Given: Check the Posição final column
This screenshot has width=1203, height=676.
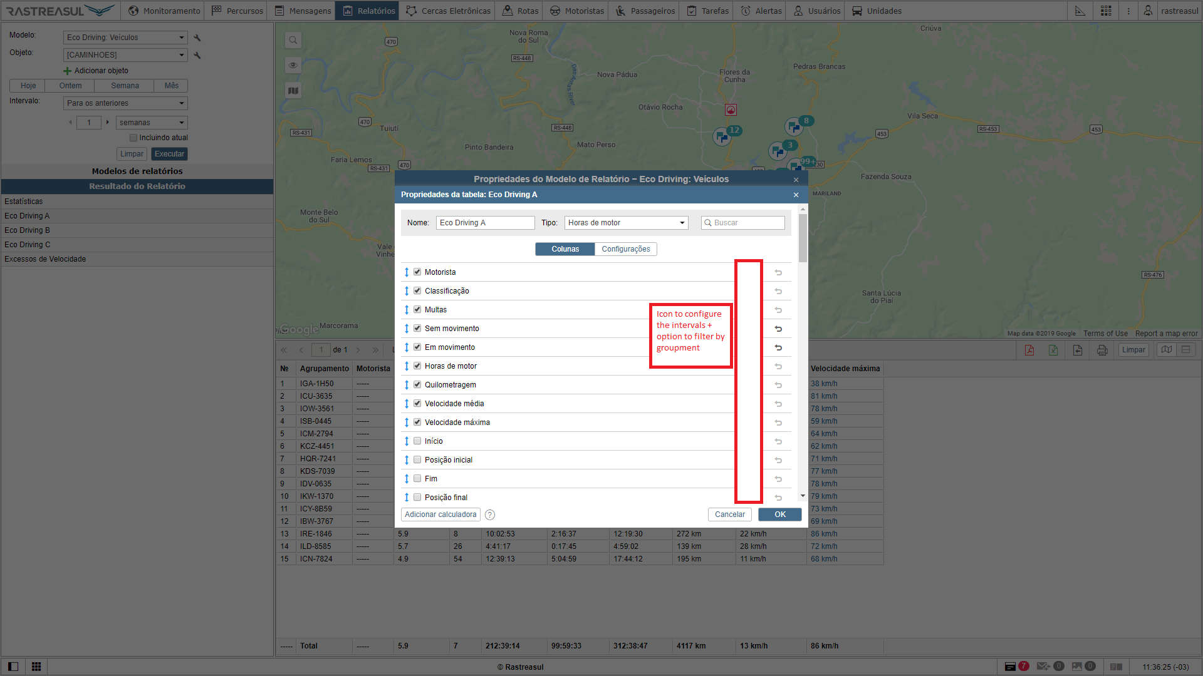Looking at the screenshot, I should coord(417,498).
